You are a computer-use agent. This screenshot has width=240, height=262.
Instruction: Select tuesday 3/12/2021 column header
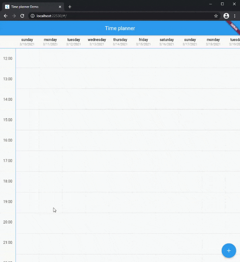pos(73,42)
